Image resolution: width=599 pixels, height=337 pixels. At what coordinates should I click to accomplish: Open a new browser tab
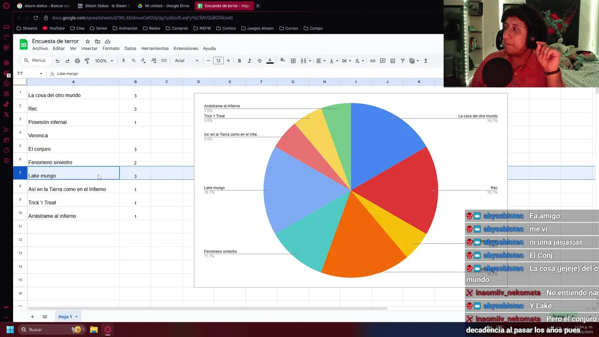[258, 6]
